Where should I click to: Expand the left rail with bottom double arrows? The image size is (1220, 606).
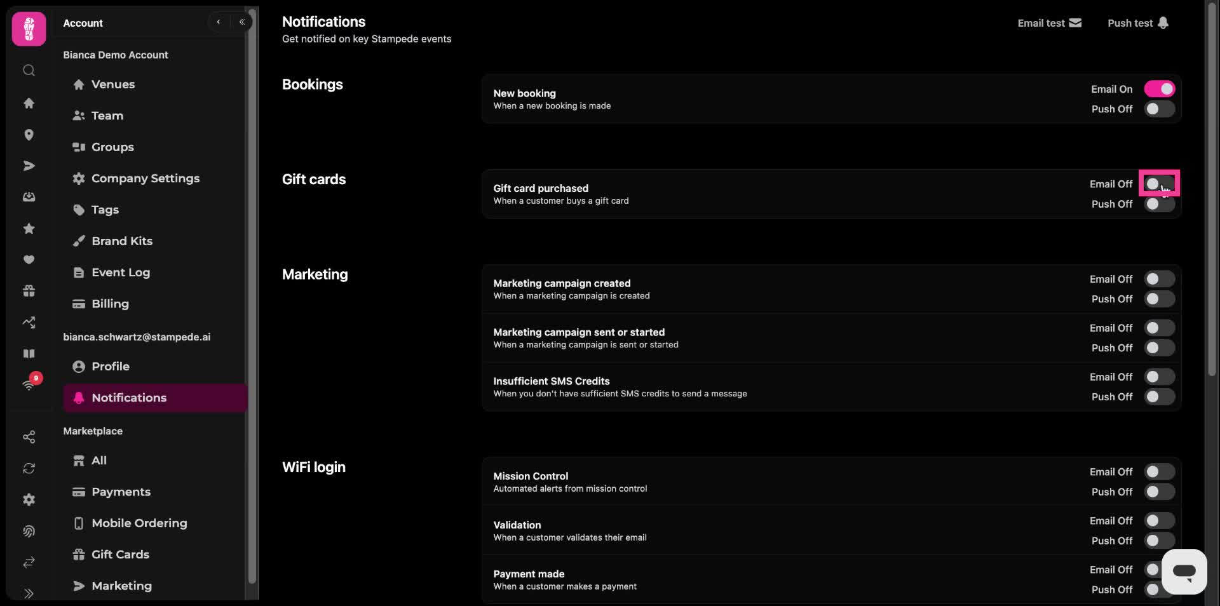(x=29, y=594)
